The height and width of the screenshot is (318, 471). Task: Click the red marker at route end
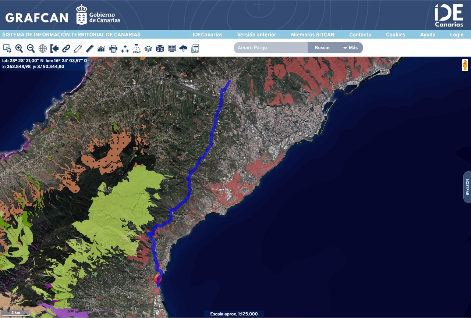coord(157,279)
